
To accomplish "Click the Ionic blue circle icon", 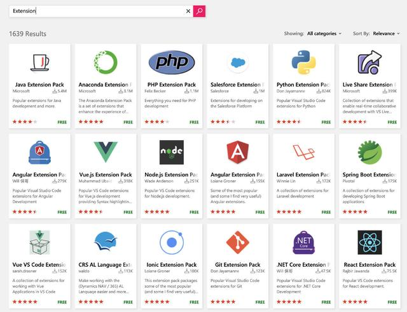I will [172, 243].
